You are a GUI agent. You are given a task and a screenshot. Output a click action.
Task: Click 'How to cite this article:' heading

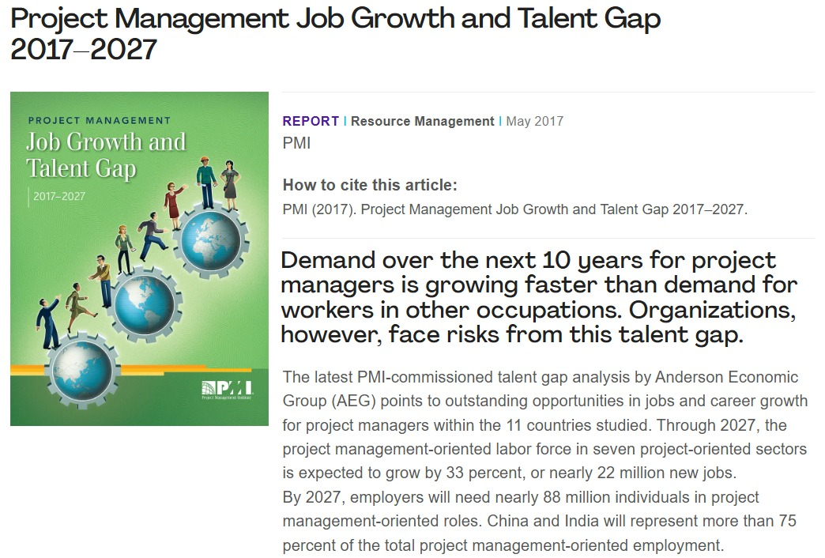pyautogui.click(x=370, y=185)
